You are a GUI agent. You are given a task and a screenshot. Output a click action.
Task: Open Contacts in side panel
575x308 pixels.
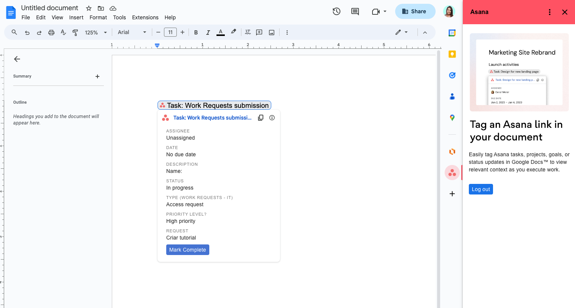click(x=452, y=96)
